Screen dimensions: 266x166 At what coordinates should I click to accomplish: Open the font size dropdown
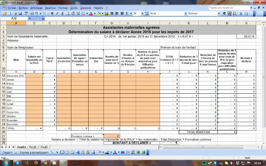pyautogui.click(x=142, y=13)
